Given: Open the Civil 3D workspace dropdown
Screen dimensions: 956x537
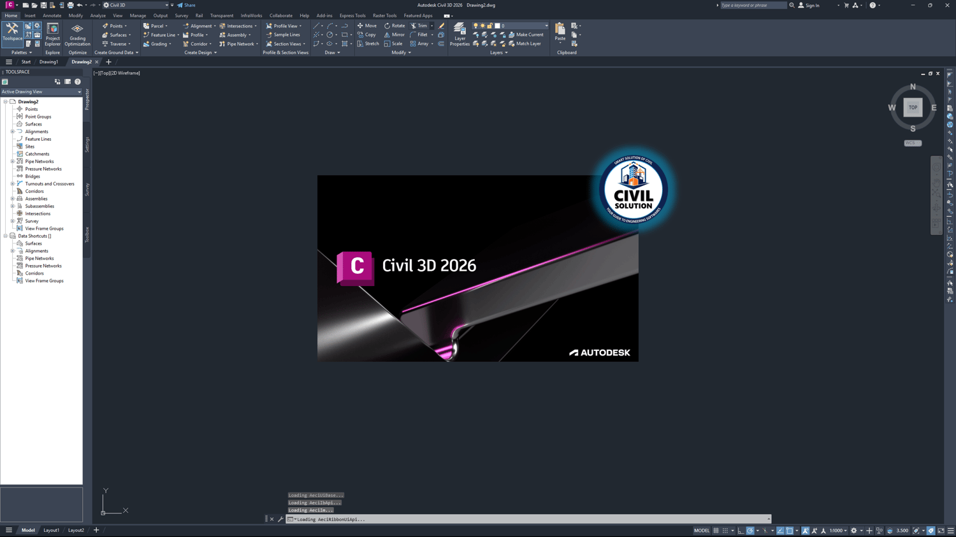Looking at the screenshot, I should coord(137,5).
